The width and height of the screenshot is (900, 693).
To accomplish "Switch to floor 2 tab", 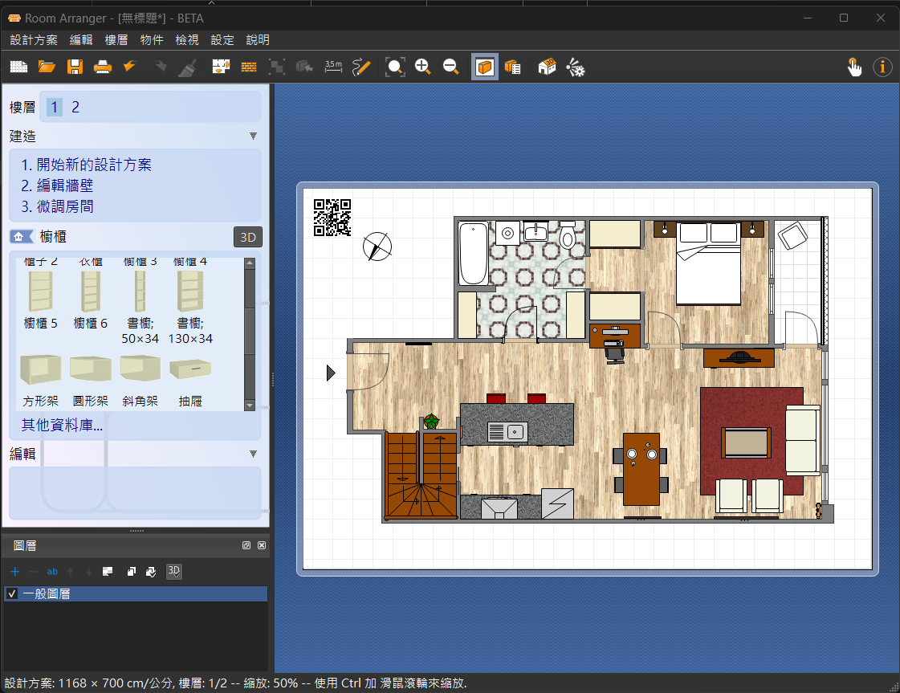I will click(x=75, y=107).
